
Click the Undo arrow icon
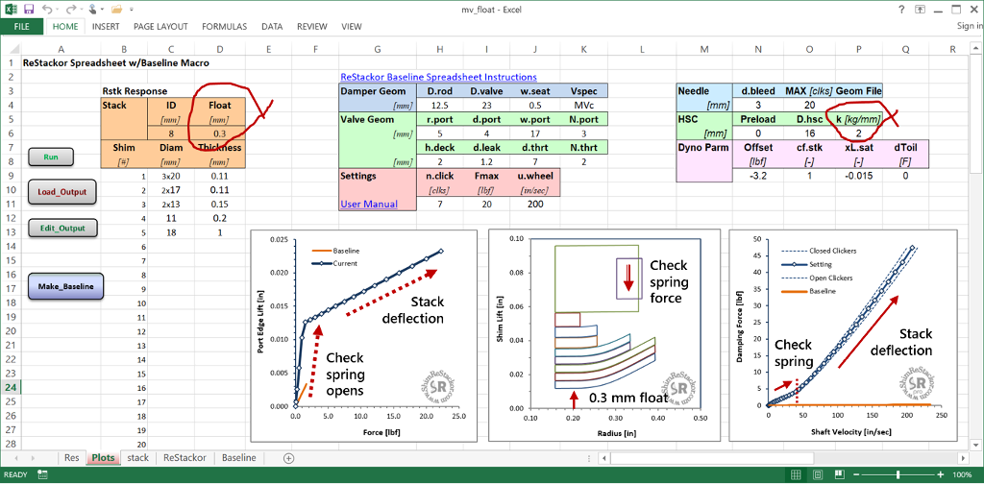48,9
